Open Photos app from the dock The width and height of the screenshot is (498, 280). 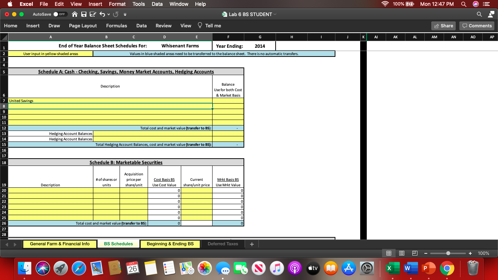pyautogui.click(x=205, y=268)
